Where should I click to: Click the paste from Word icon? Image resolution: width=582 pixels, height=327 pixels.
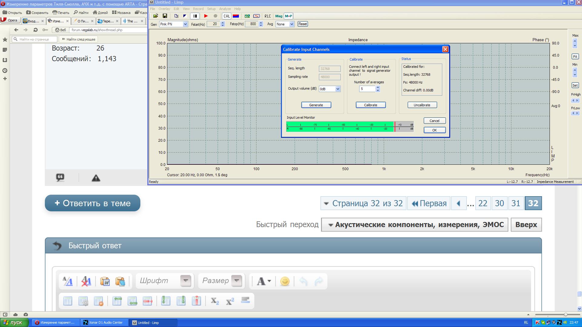(105, 281)
